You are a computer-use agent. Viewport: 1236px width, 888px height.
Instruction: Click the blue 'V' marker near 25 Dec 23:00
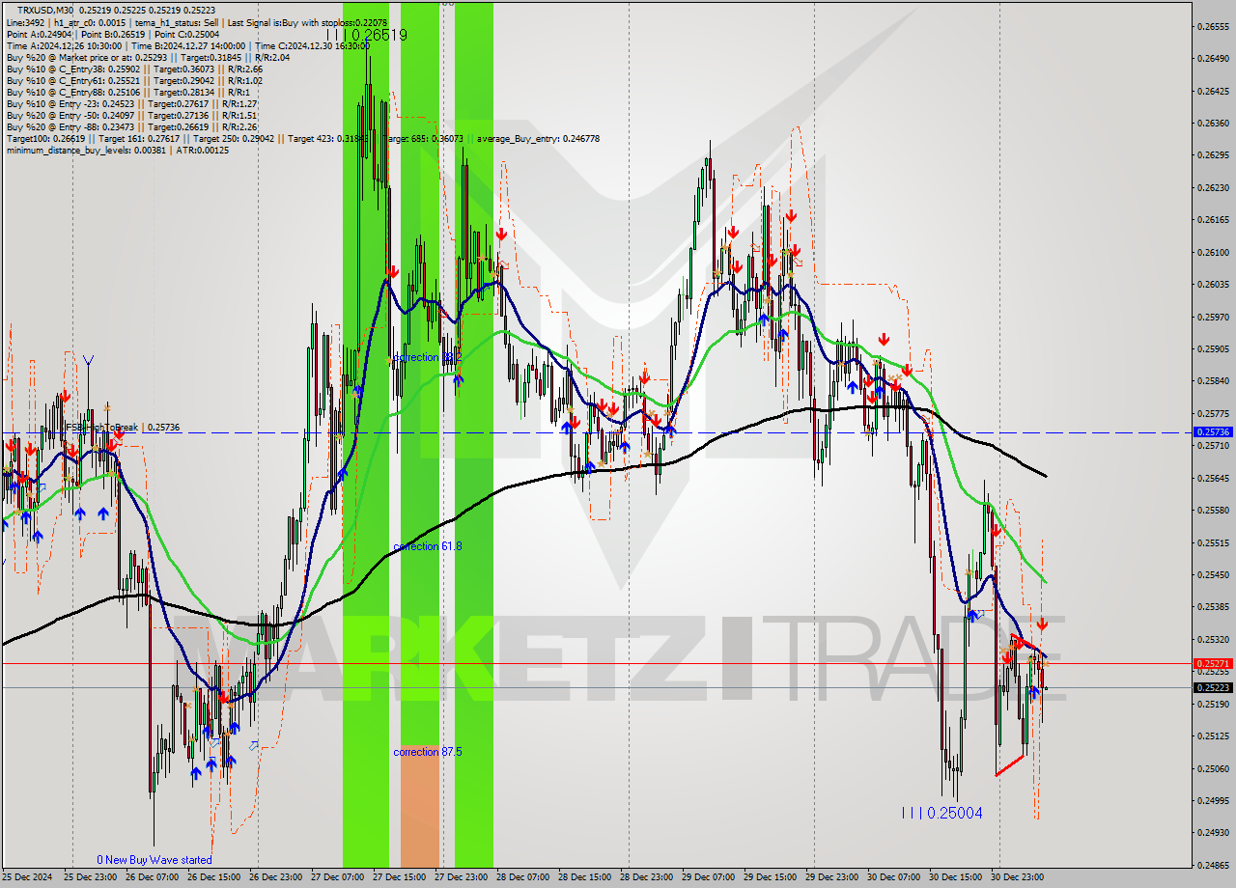[x=88, y=361]
